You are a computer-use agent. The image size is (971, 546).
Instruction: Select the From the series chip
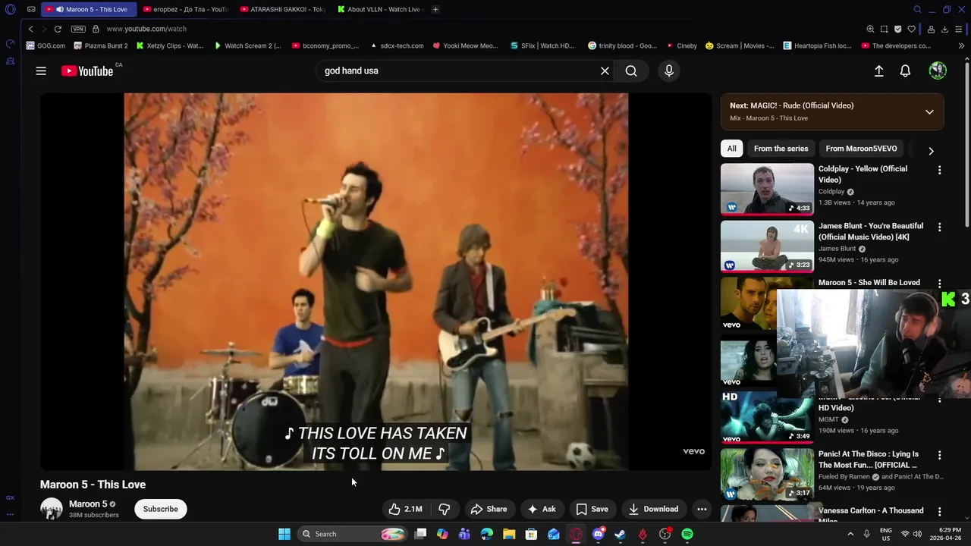[x=781, y=149]
